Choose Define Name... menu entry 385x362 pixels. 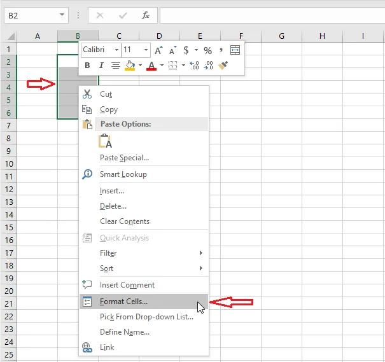(144, 332)
